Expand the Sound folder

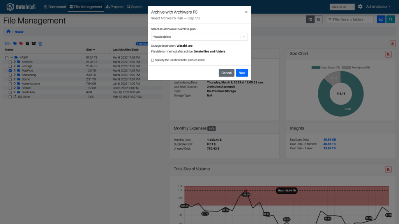15,79
